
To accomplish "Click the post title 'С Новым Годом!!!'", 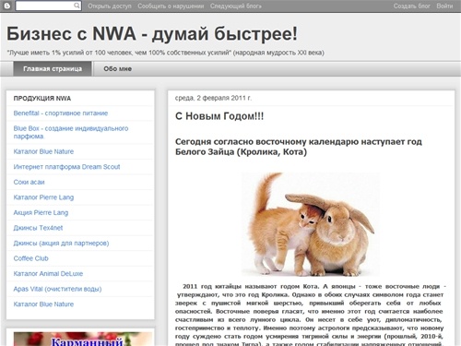I will click(219, 116).
